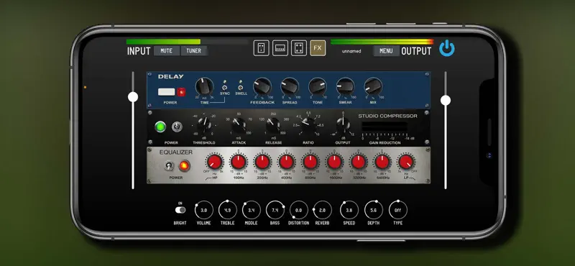Click the TREBLE dial showing 4.9
The image size is (575, 266).
coord(228,210)
